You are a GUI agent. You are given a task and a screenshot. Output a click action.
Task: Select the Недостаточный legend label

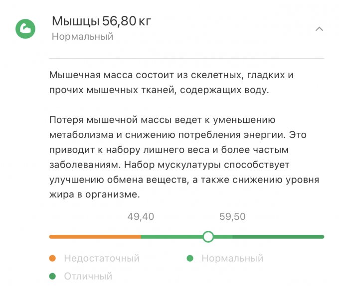point(102,258)
